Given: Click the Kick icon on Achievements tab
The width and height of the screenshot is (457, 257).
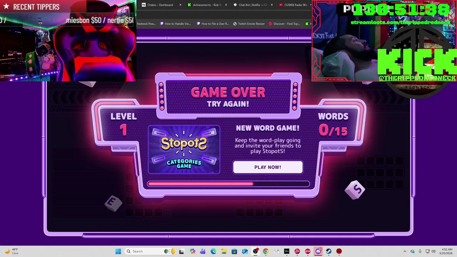Looking at the screenshot, I should 190,5.
